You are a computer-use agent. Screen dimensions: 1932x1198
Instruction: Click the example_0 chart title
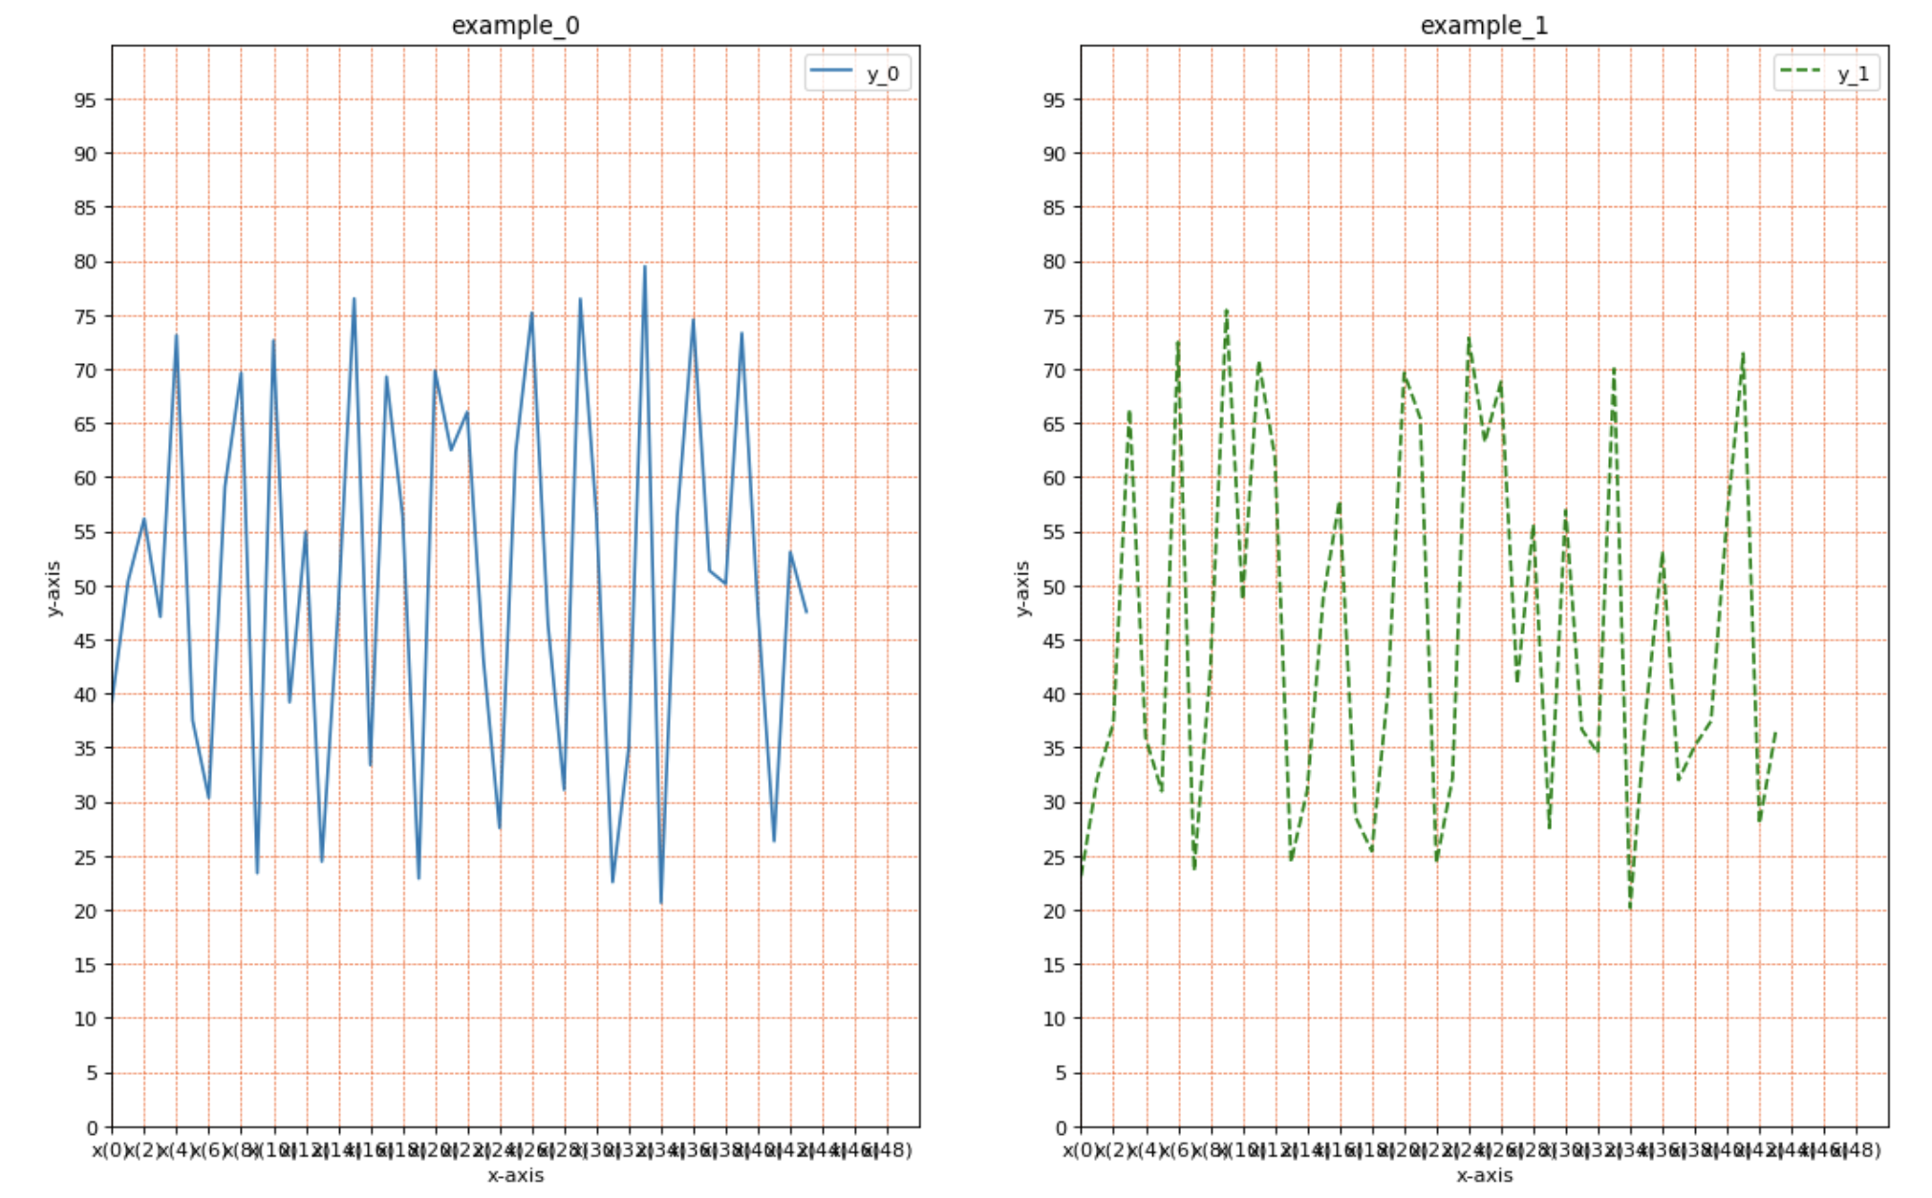click(x=515, y=26)
